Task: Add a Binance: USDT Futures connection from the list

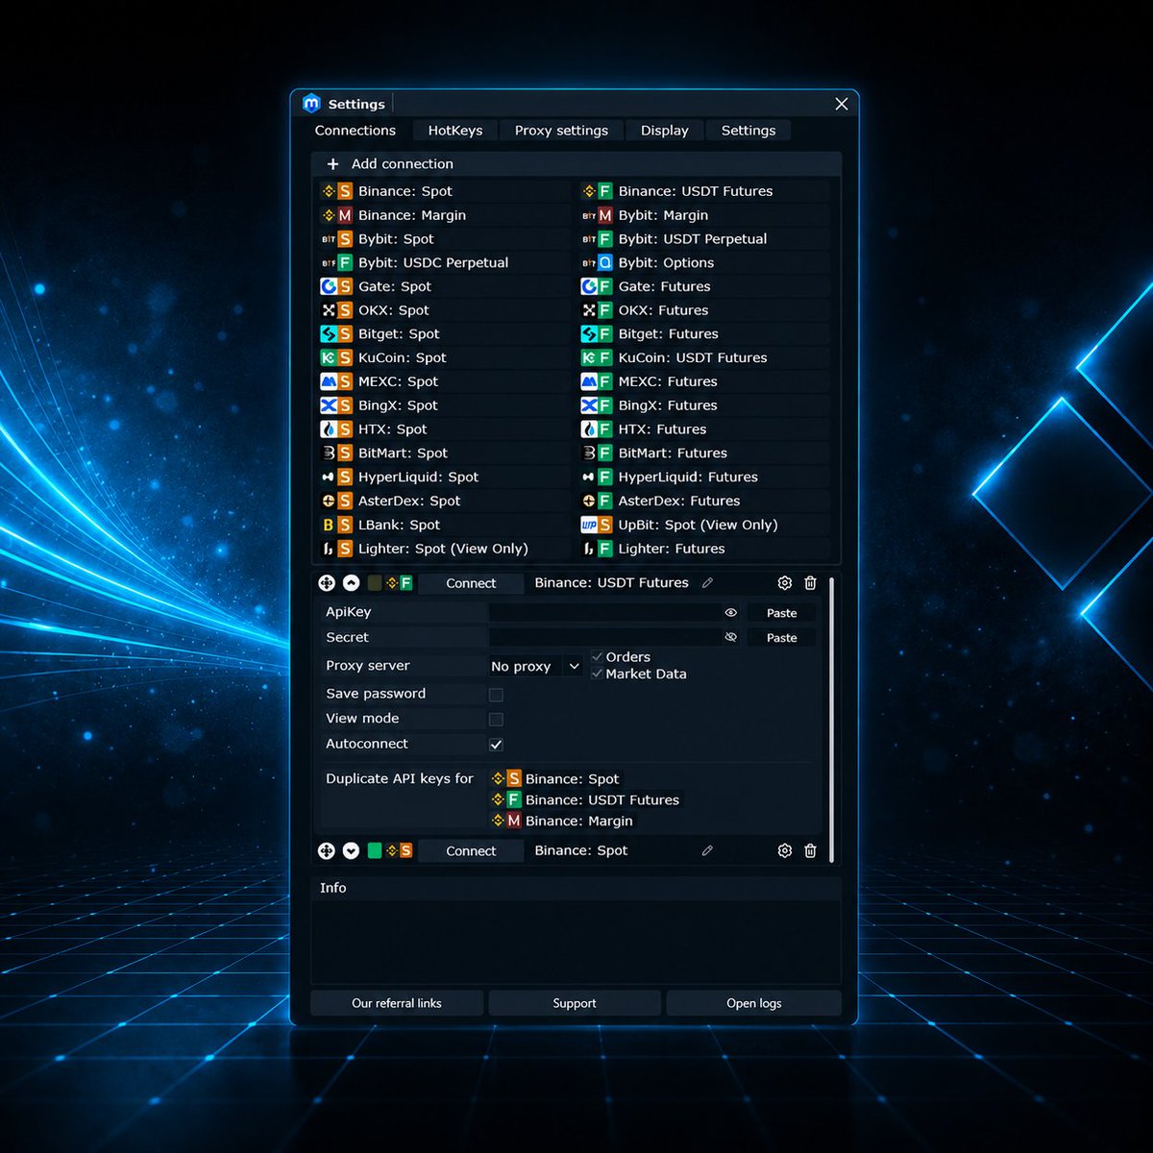Action: [704, 191]
